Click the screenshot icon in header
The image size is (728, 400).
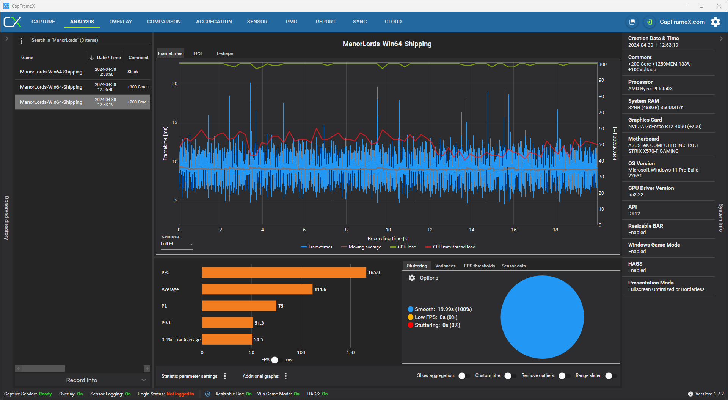coord(632,22)
